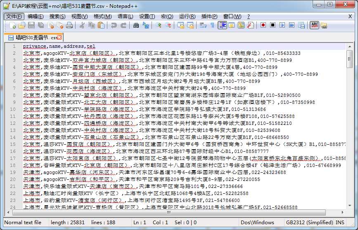Run macro multiple times icon
The image size is (358, 230).
coord(292,25)
